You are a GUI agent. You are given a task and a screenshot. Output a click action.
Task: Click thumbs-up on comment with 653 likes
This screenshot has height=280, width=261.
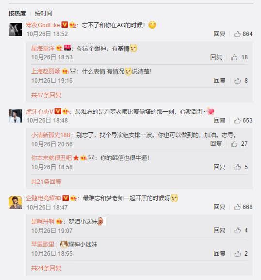pyautogui.click(x=237, y=121)
